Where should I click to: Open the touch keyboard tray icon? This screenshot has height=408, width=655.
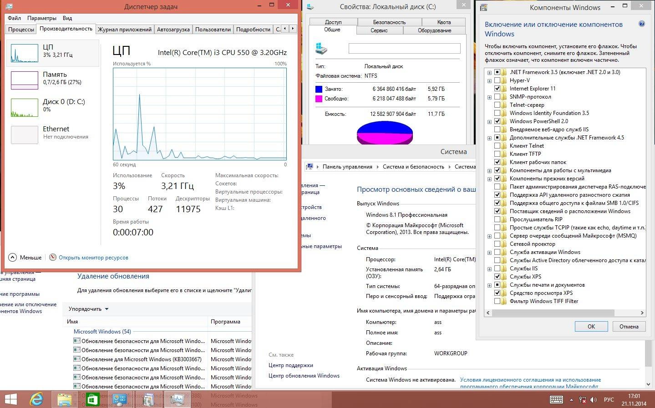(x=556, y=400)
